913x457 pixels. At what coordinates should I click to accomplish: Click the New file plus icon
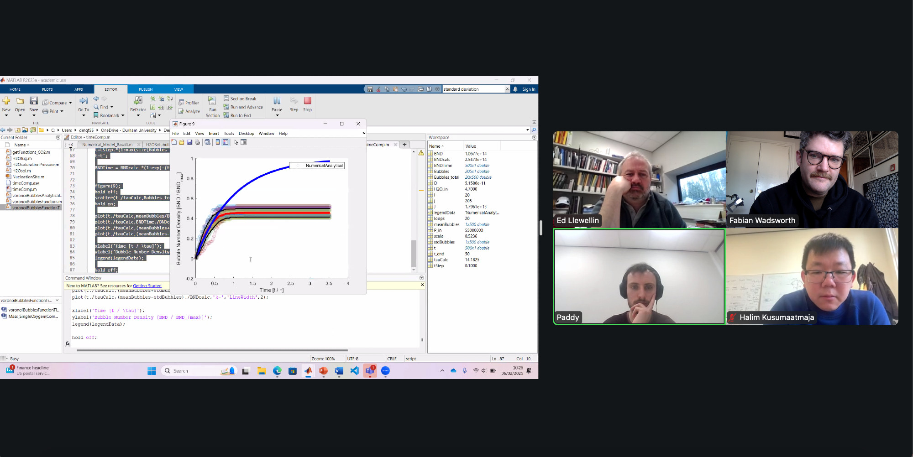tap(6, 101)
